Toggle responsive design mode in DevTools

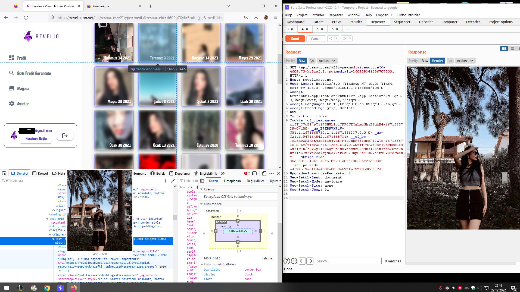[x=264, y=173]
